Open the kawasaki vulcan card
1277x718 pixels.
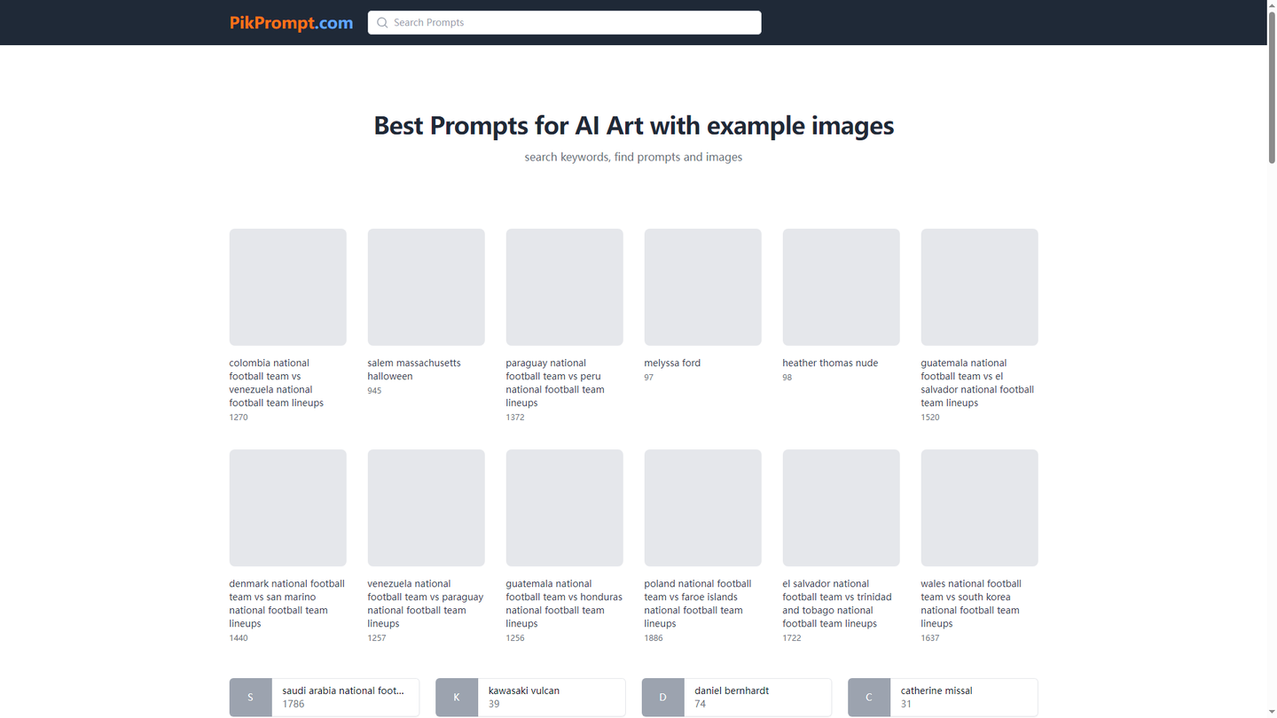pos(530,698)
